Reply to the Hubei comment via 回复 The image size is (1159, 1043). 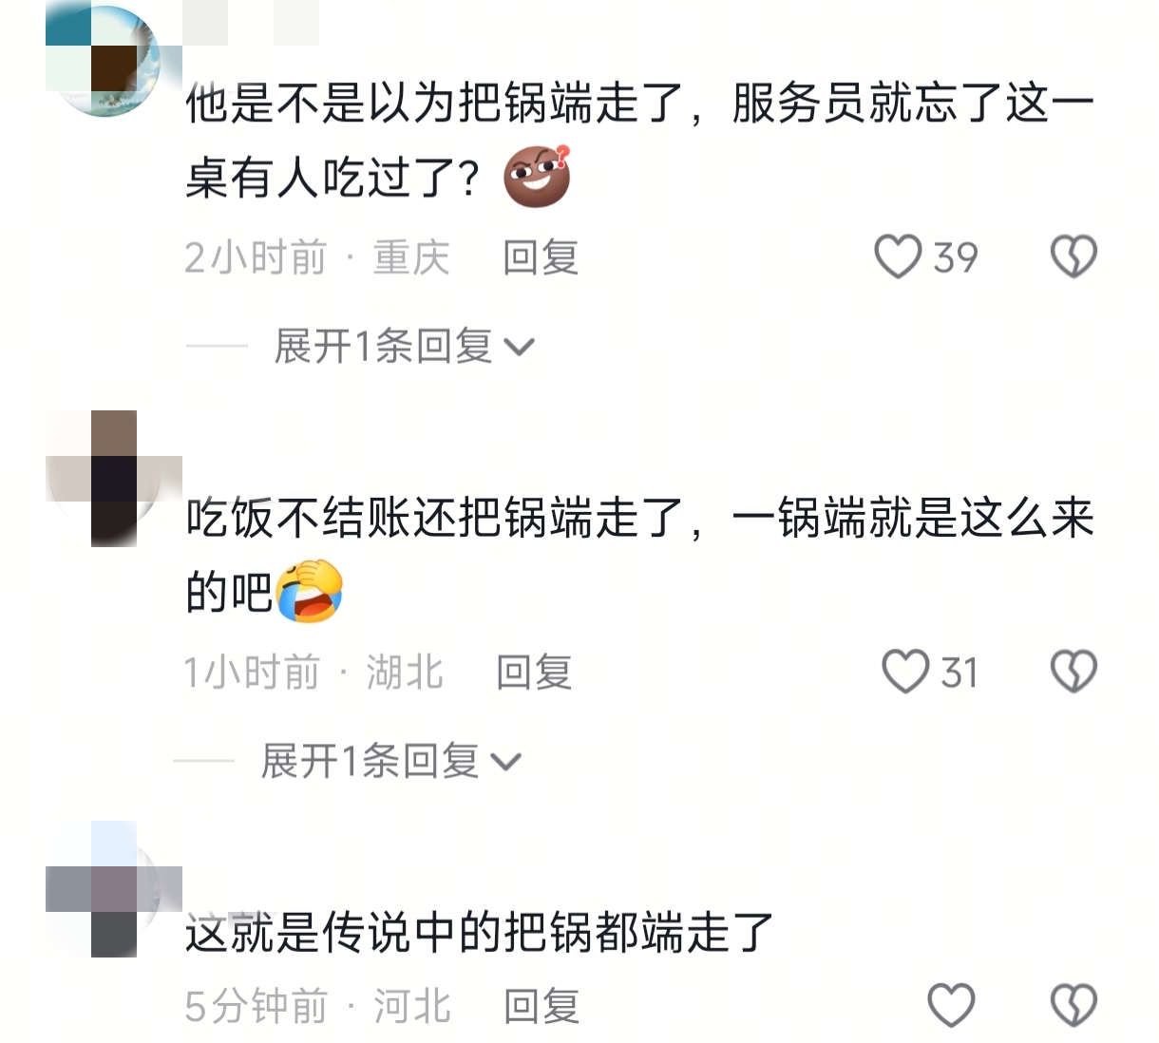(534, 673)
